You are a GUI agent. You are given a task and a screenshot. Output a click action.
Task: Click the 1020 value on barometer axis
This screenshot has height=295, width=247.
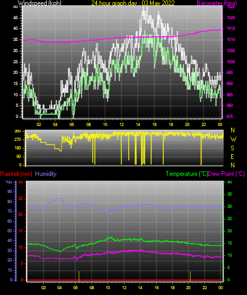click(x=231, y=18)
